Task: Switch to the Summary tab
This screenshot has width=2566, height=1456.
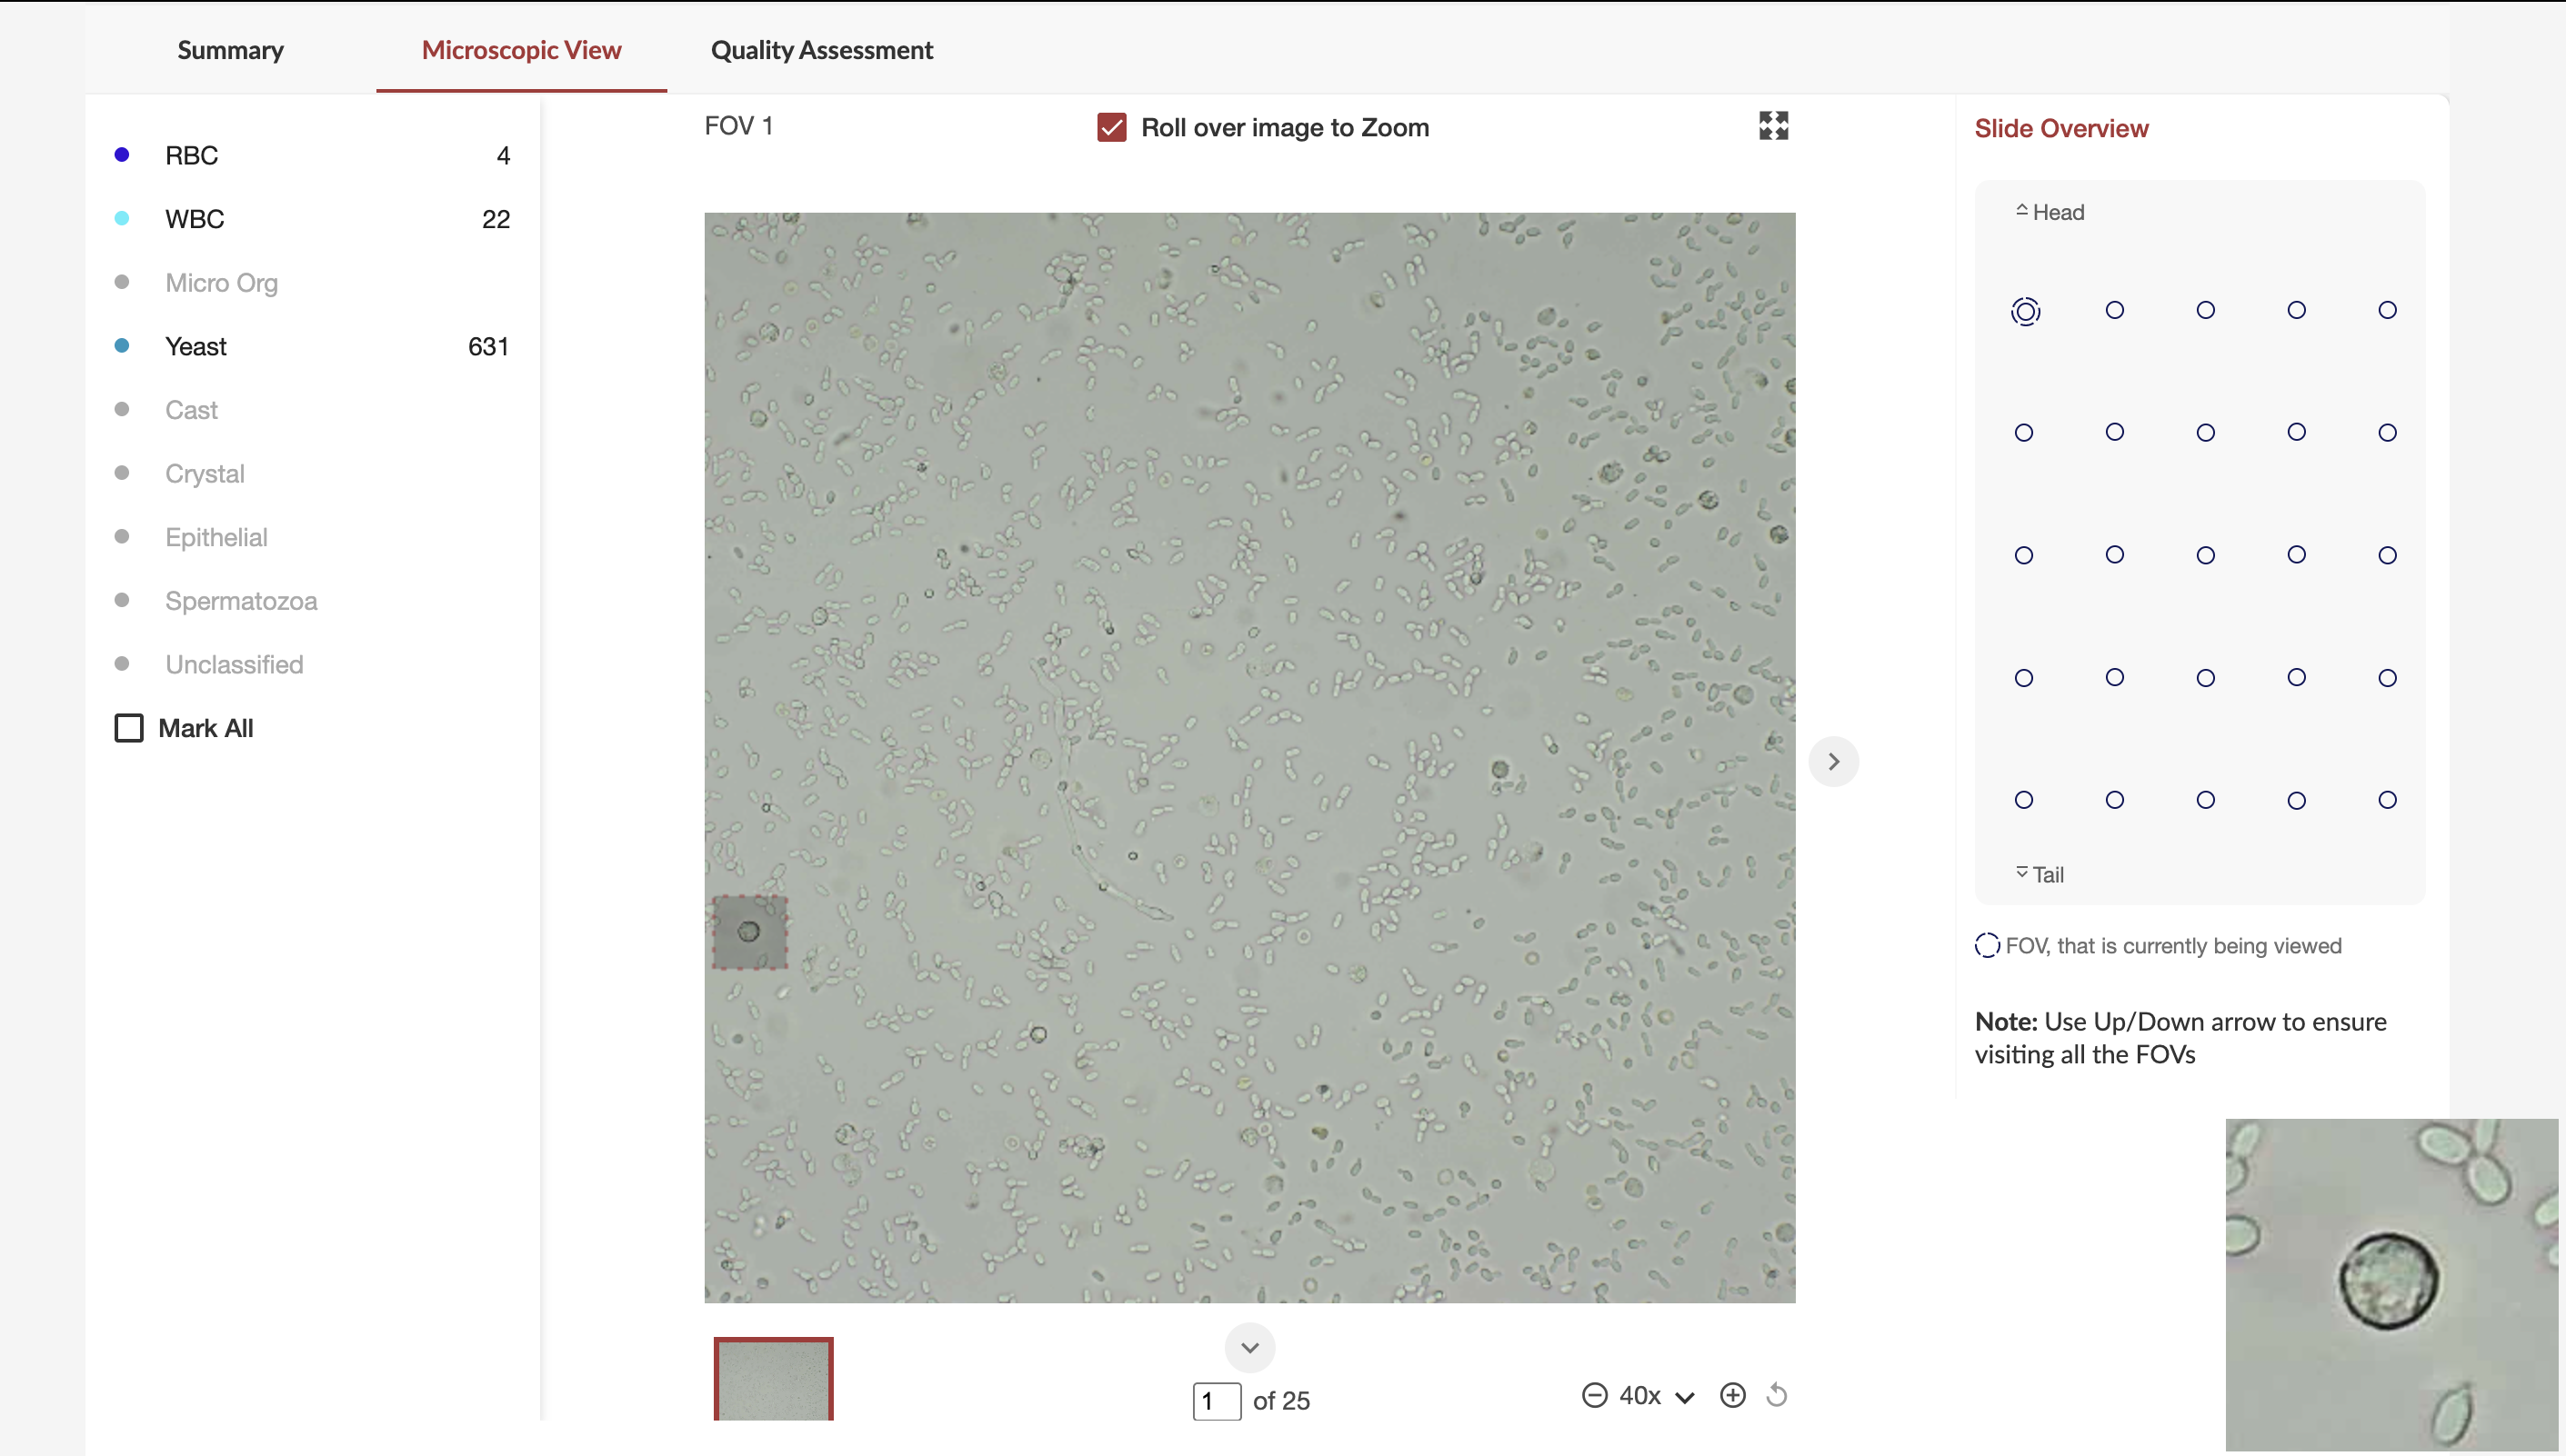Action: pos(230,50)
